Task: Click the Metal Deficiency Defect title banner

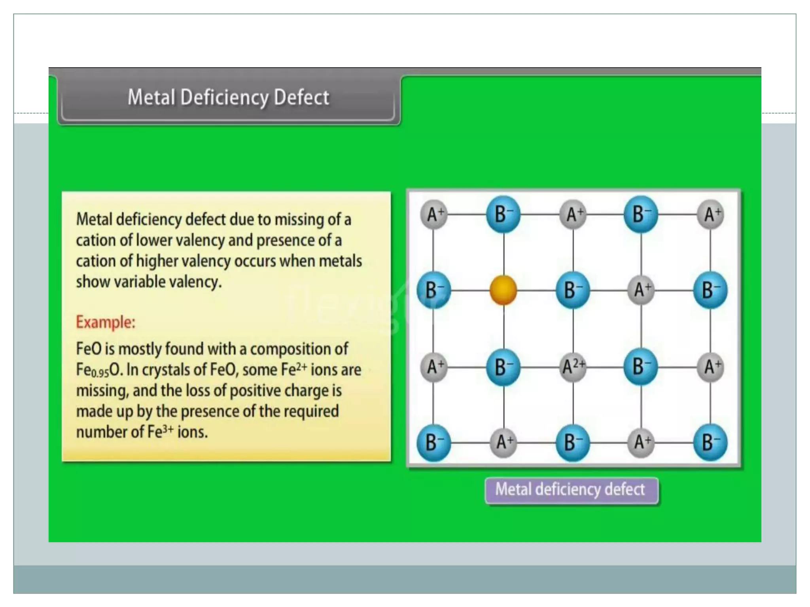Action: pyautogui.click(x=228, y=98)
